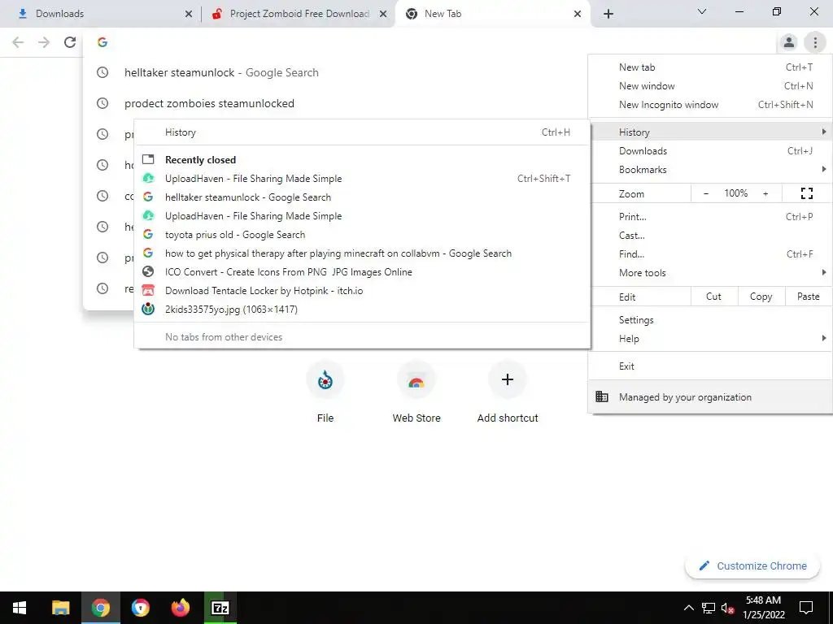Viewport: 833px width, 624px height.
Task: Select New window menu entry
Action: [x=710, y=86]
